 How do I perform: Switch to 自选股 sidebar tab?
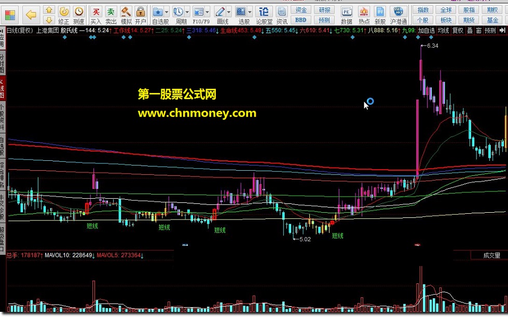tap(2, 146)
